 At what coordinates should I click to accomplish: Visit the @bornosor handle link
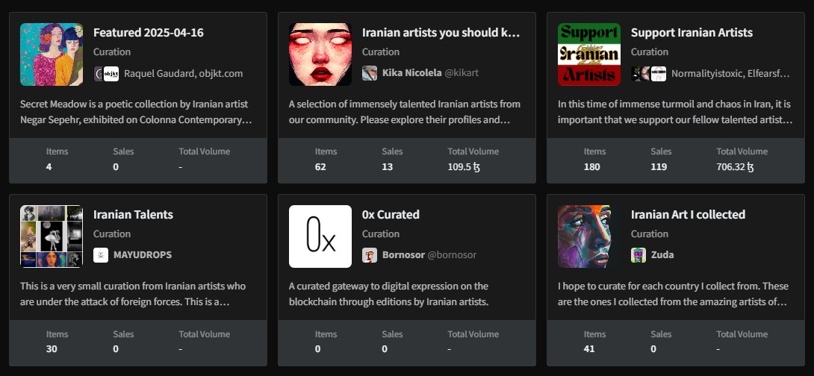pyautogui.click(x=451, y=255)
